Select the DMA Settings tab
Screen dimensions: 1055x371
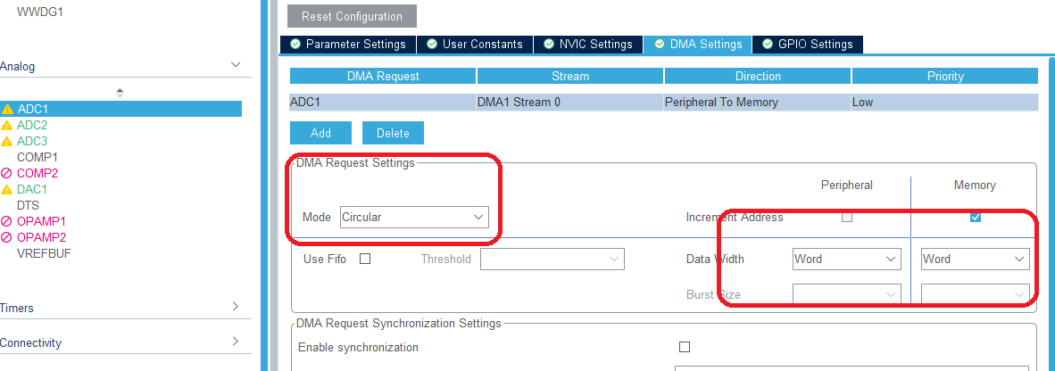coord(698,45)
